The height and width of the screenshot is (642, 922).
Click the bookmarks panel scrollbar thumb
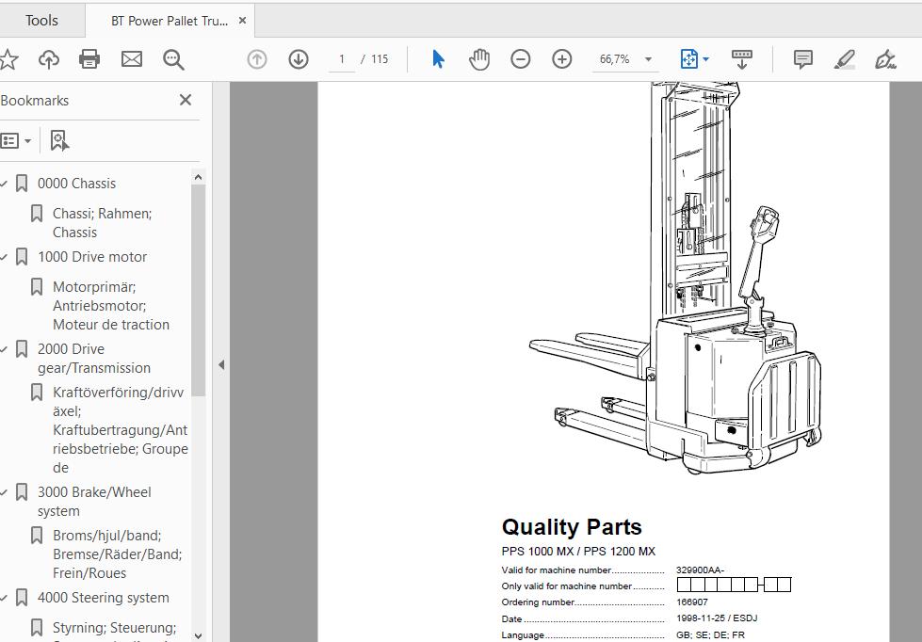[x=198, y=291]
